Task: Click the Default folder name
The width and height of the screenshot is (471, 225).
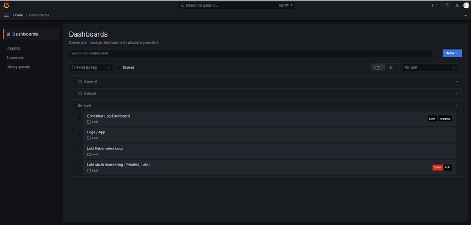Action: coord(90,94)
